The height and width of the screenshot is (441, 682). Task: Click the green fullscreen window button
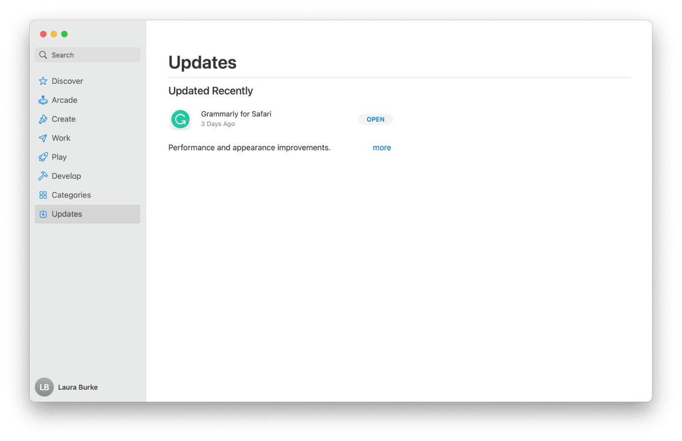point(64,34)
